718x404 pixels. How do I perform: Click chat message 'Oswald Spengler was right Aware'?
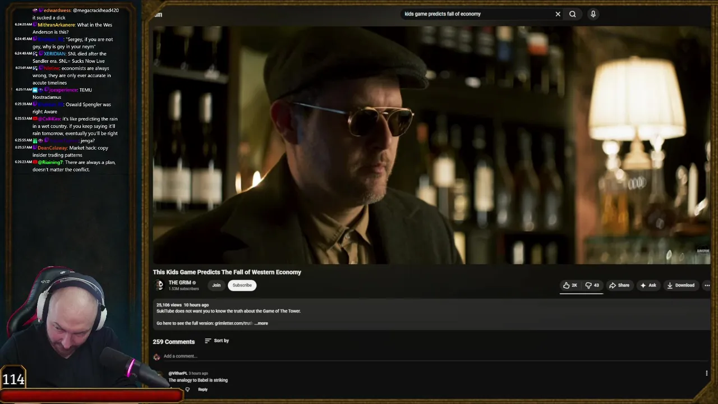coord(72,108)
